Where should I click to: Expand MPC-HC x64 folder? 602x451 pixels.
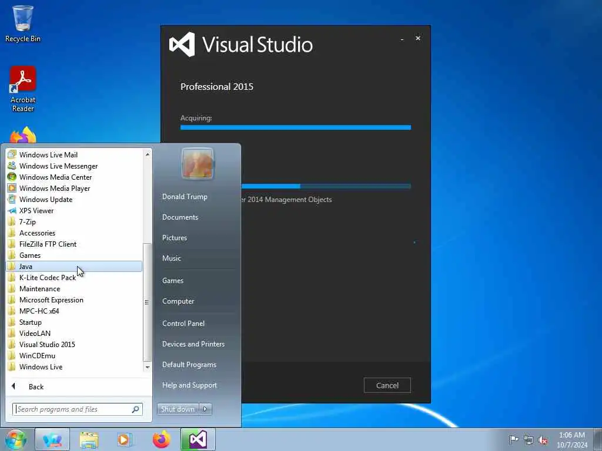click(74, 311)
